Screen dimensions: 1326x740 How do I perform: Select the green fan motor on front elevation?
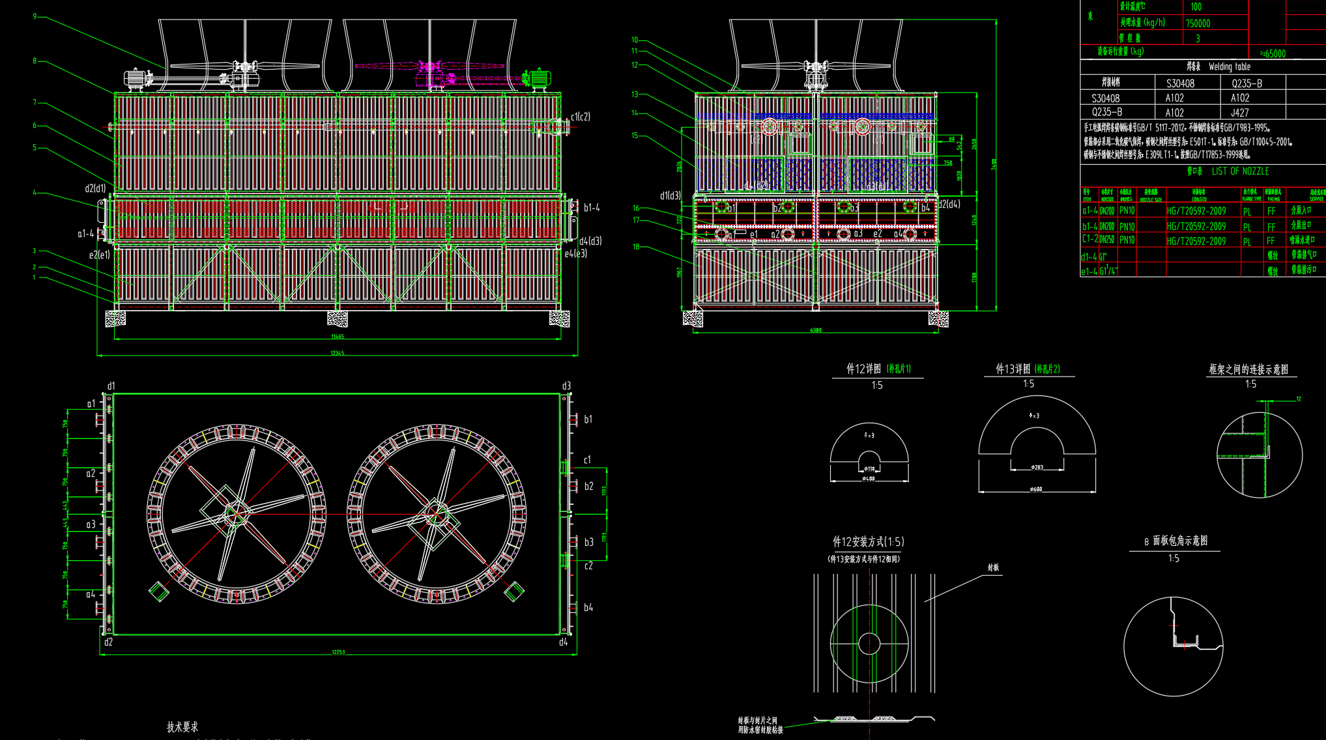(x=538, y=78)
